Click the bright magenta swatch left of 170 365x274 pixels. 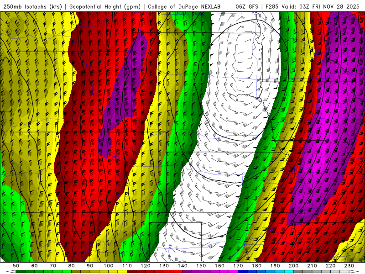(233, 271)
